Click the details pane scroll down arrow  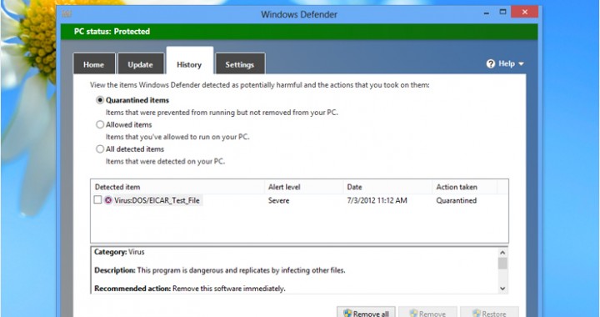[x=502, y=289]
